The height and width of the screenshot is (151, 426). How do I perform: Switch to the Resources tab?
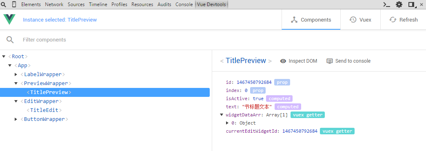(142, 4)
